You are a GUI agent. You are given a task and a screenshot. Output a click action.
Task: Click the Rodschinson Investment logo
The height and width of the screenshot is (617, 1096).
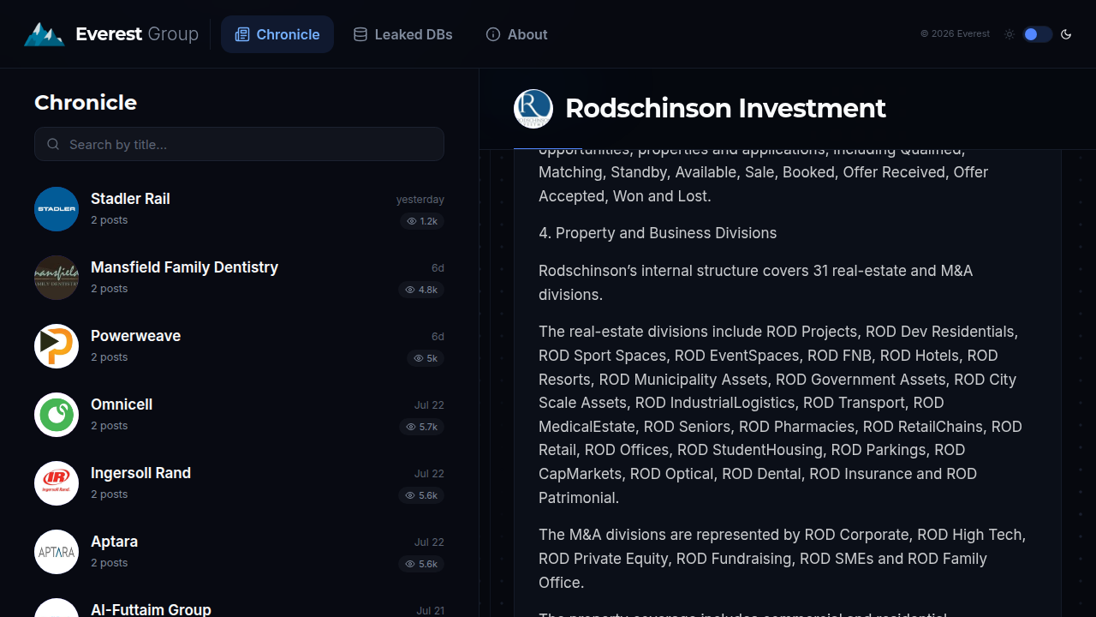tap(533, 109)
